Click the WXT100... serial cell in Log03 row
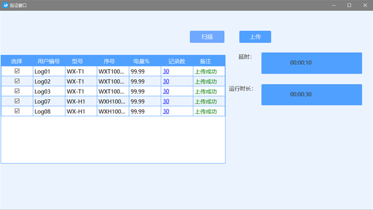The height and width of the screenshot is (210, 373). click(113, 91)
